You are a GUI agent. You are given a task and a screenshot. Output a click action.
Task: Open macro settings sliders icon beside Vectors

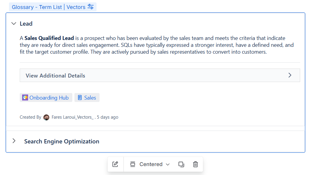tap(91, 7)
